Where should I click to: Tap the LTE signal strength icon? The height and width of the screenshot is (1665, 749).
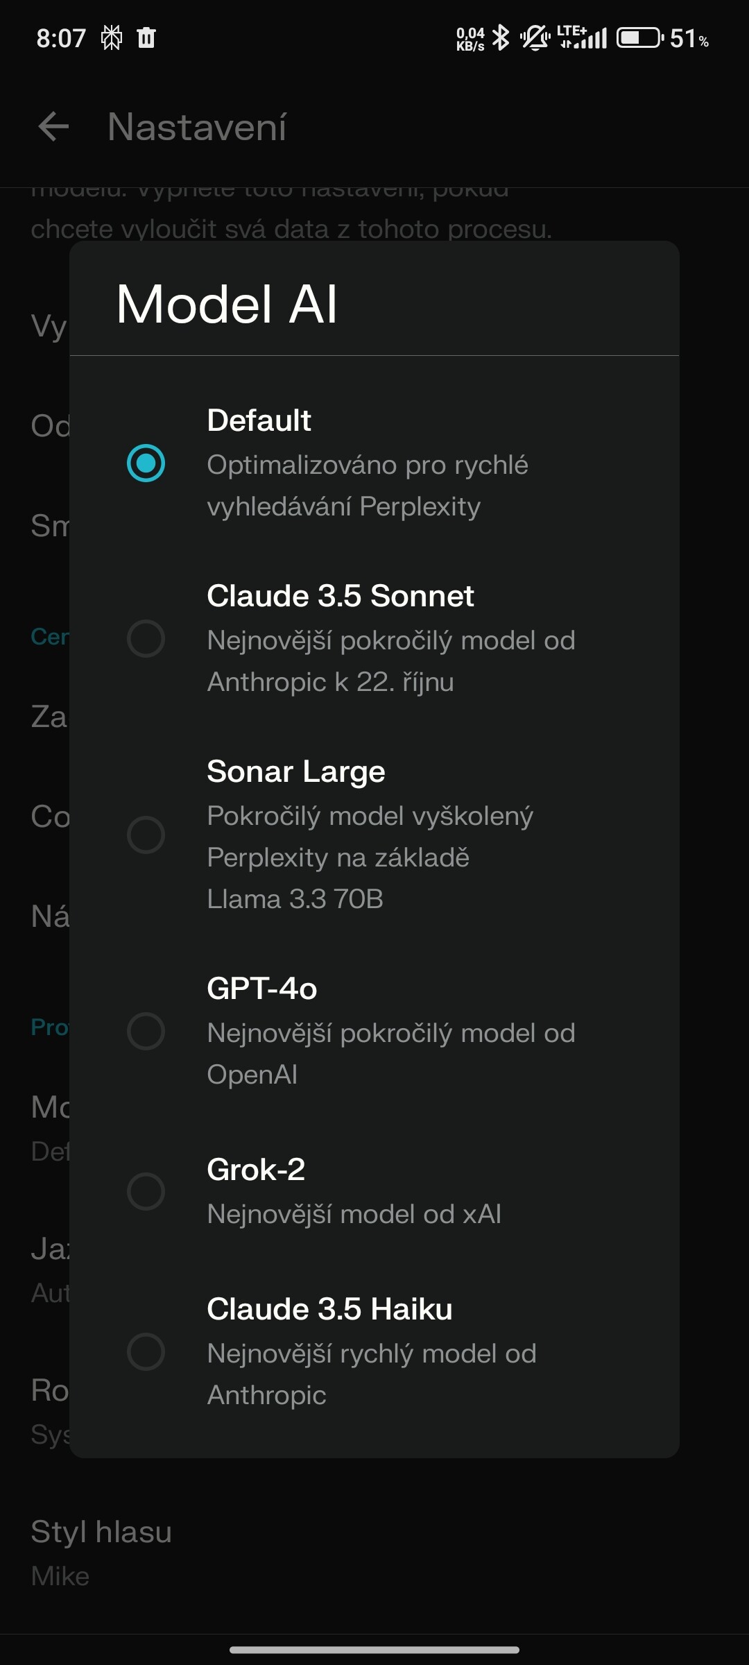point(583,37)
